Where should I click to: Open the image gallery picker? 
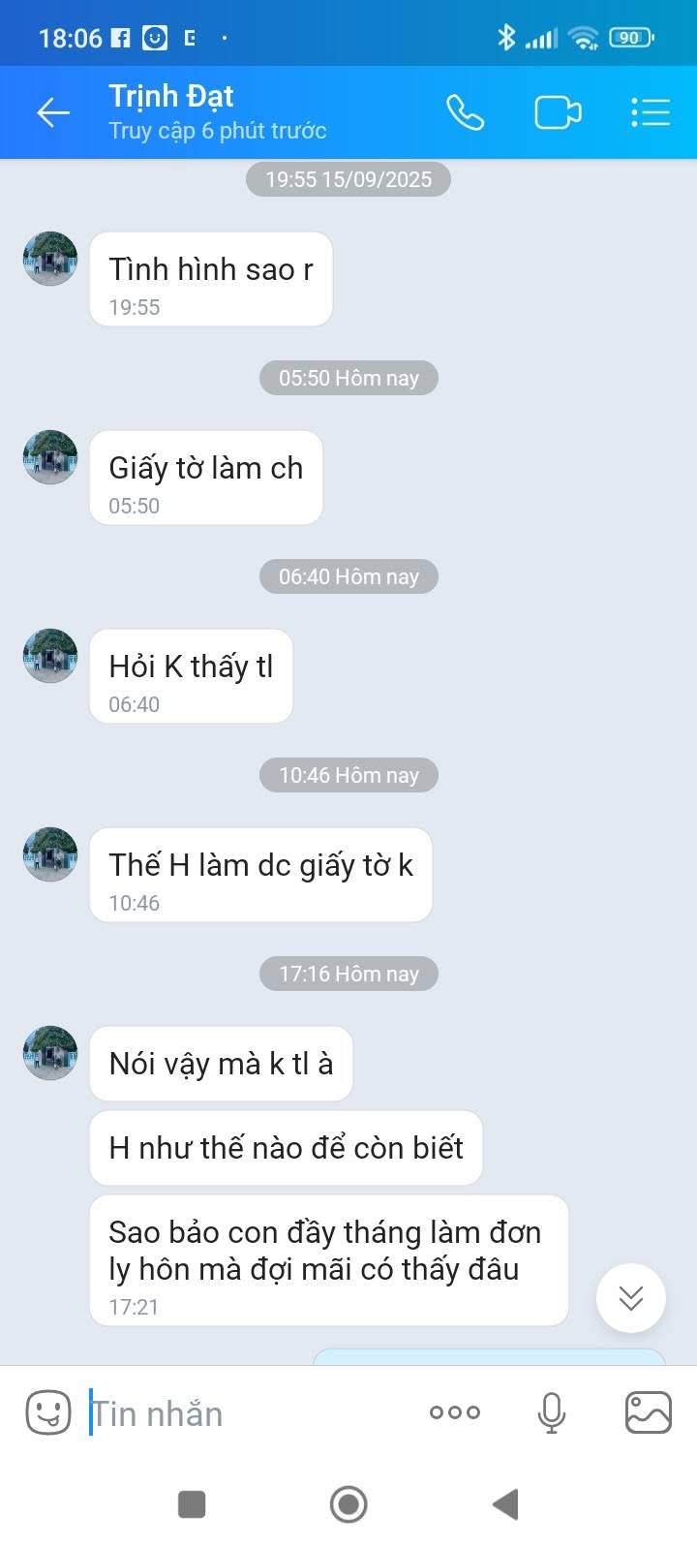[x=649, y=1412]
